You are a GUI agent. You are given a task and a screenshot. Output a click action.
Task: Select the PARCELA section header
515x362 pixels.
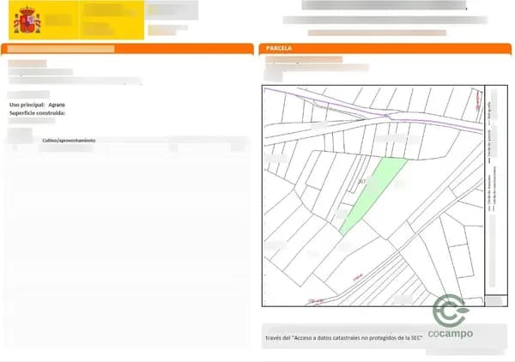click(x=280, y=49)
